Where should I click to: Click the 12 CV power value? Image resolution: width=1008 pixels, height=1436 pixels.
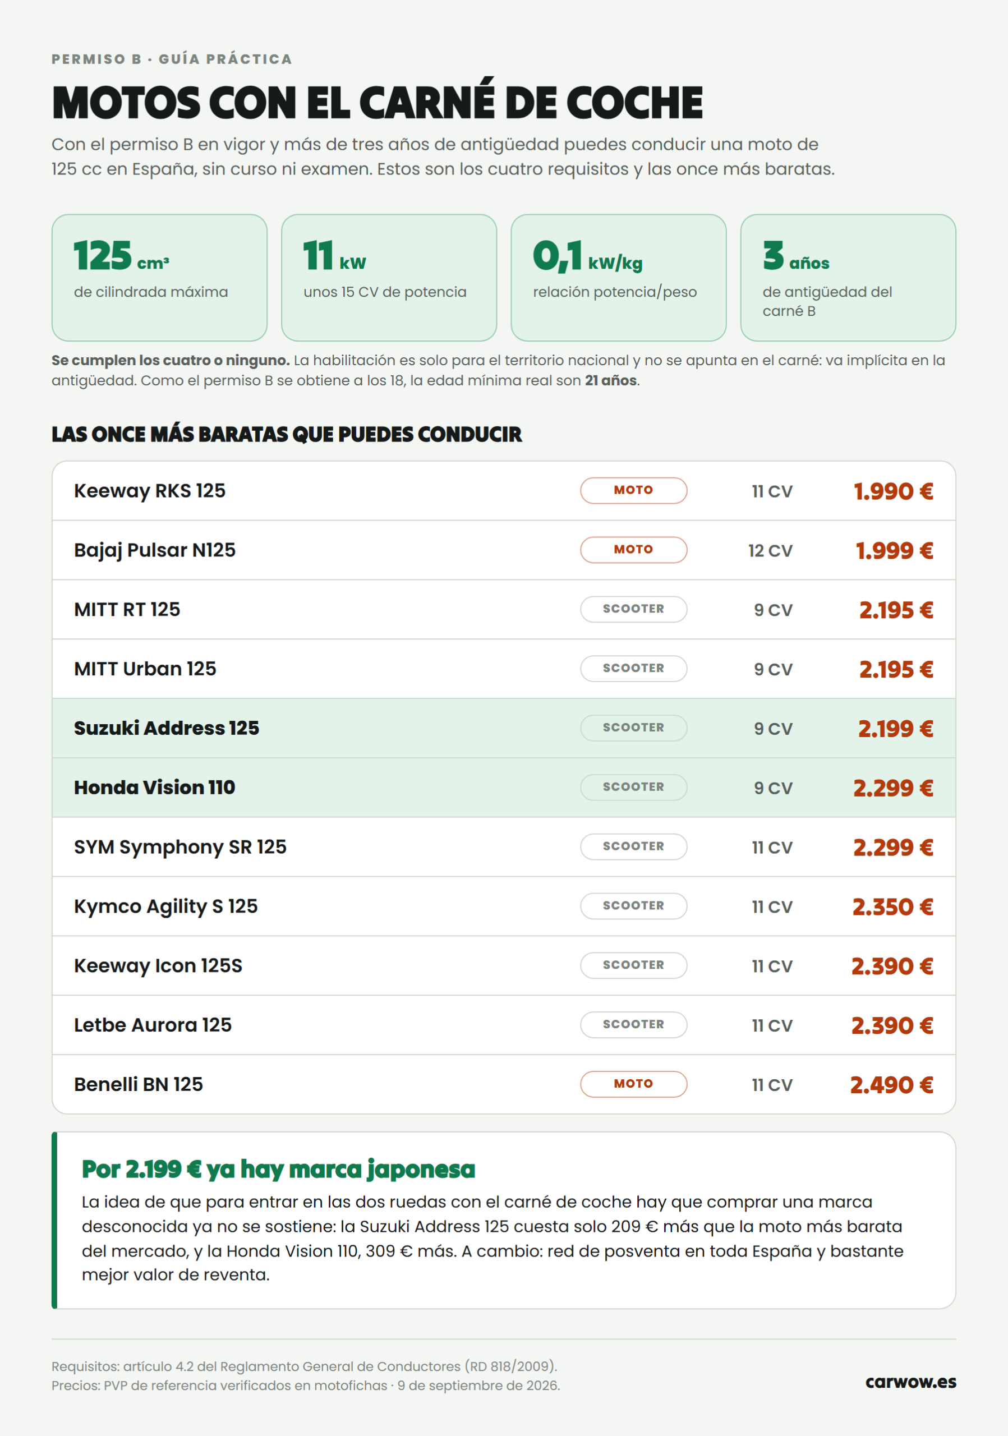(x=770, y=551)
